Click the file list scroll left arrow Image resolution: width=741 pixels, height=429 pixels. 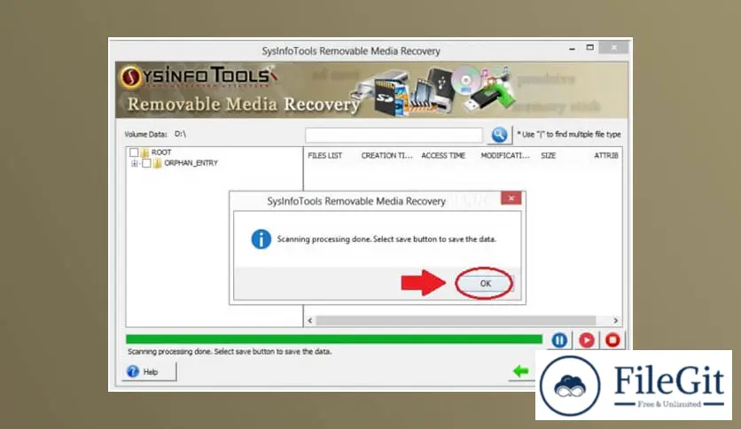tap(310, 320)
